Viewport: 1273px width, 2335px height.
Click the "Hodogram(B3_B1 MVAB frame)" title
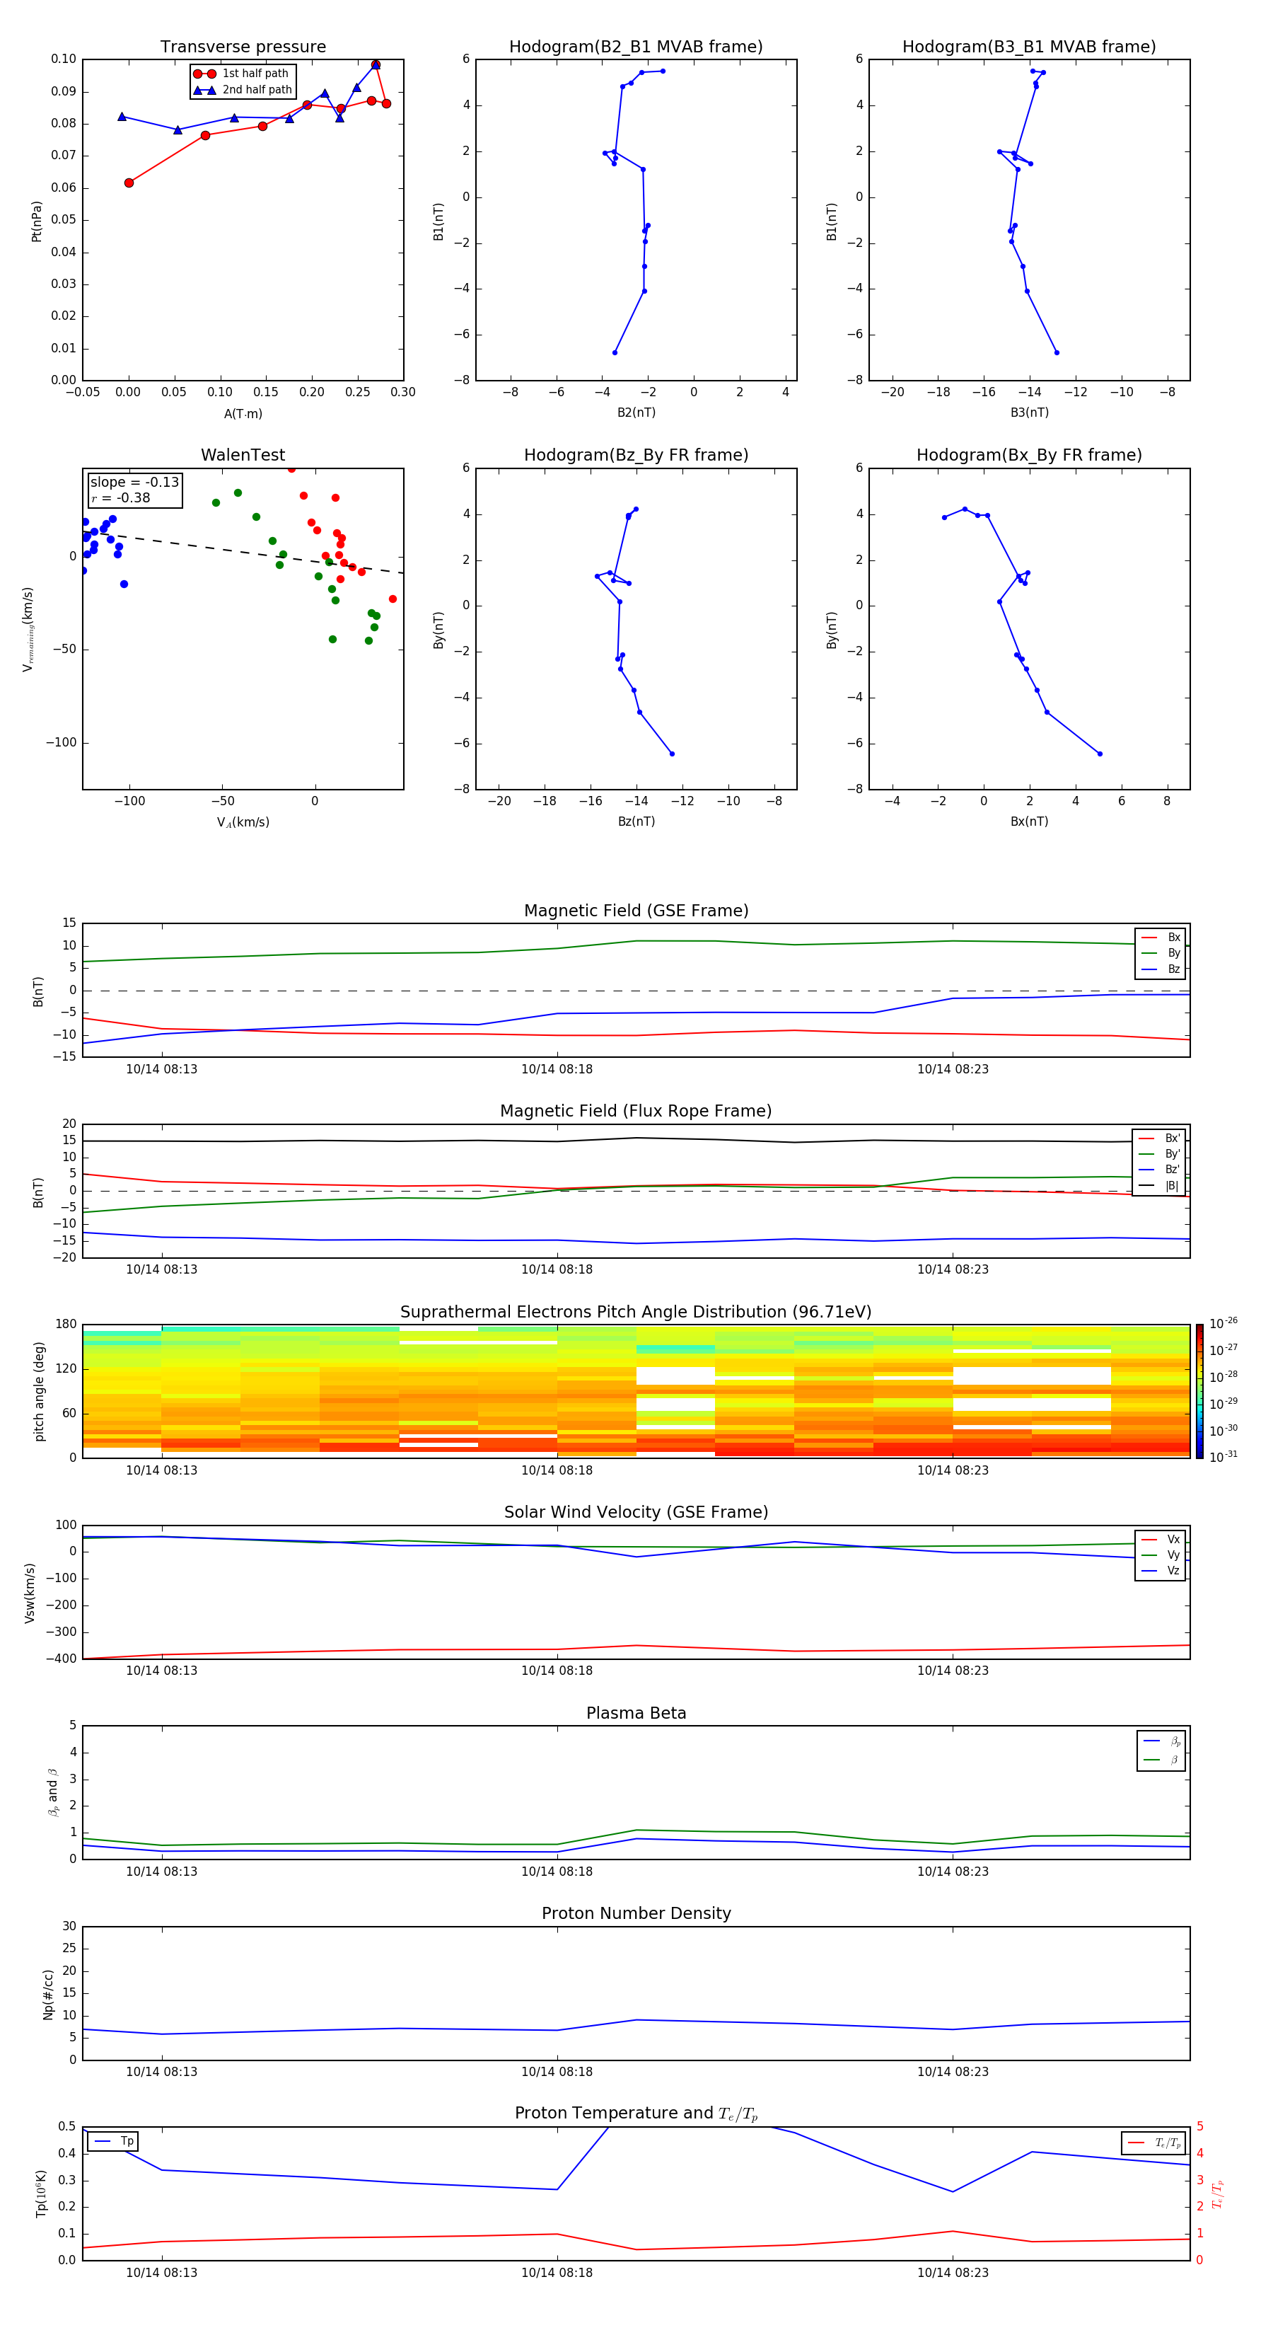click(1028, 47)
